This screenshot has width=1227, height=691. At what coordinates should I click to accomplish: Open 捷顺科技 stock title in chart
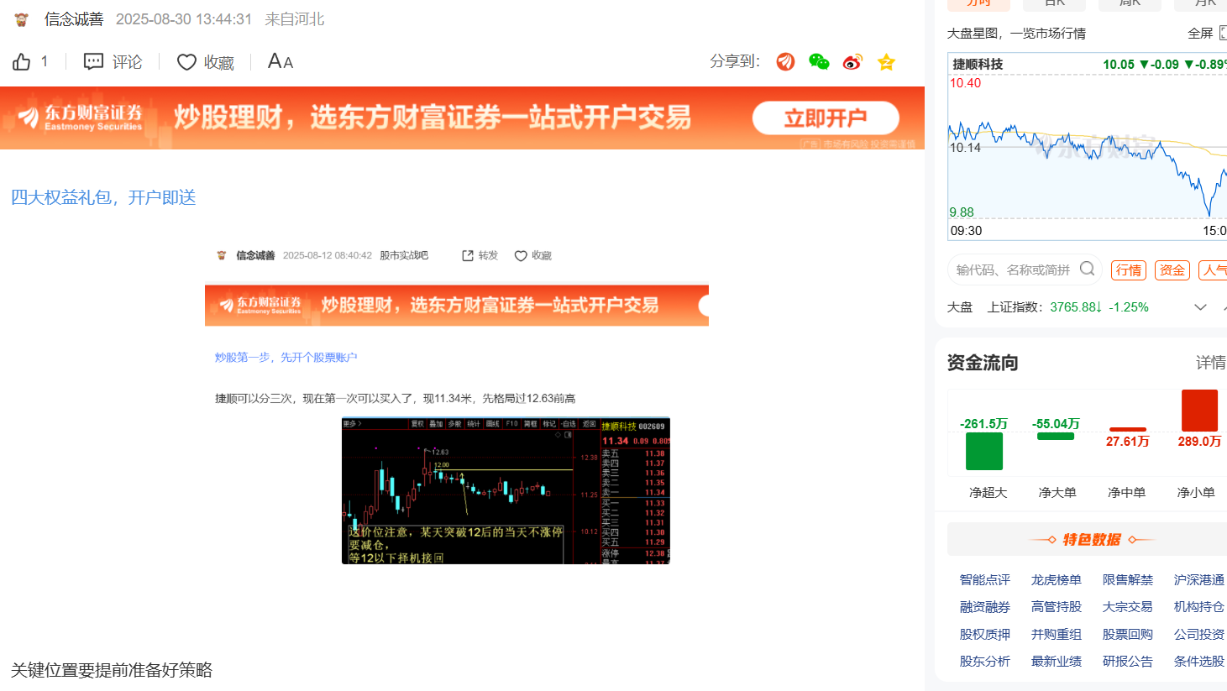tap(978, 64)
